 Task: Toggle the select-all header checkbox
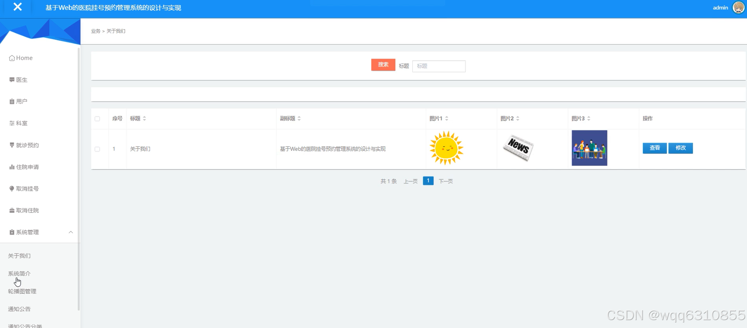pos(97,119)
